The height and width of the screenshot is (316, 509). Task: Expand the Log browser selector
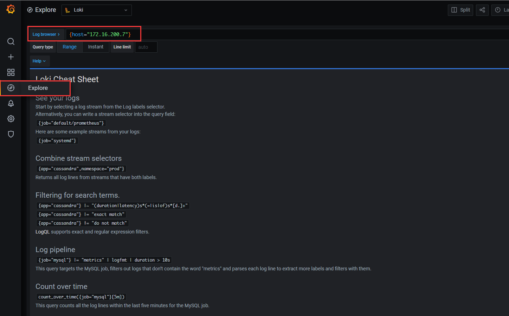(x=46, y=34)
